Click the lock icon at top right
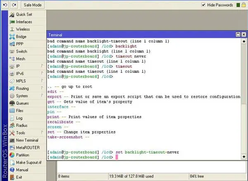The width and height of the screenshot is (248, 181). [244, 5]
